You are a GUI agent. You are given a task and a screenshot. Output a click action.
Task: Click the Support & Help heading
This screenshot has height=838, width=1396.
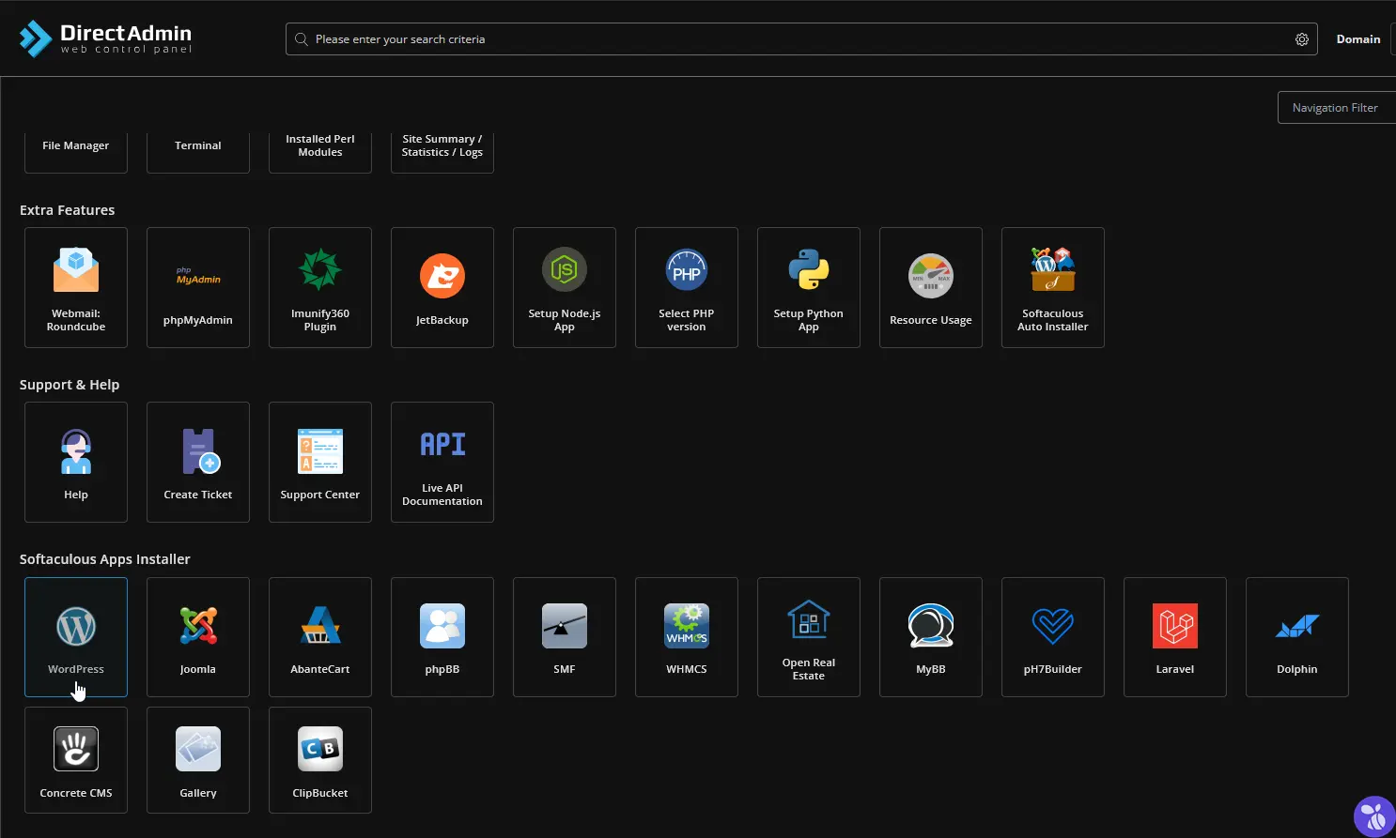[70, 385]
